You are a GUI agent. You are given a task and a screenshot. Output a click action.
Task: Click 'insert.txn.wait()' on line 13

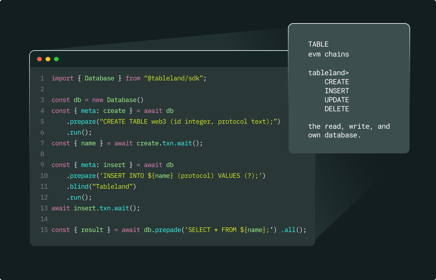[x=105, y=208]
